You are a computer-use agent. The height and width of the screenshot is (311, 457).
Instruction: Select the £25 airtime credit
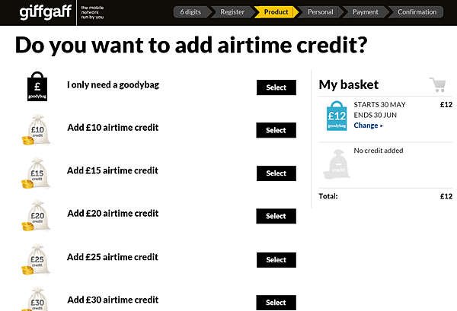click(276, 260)
